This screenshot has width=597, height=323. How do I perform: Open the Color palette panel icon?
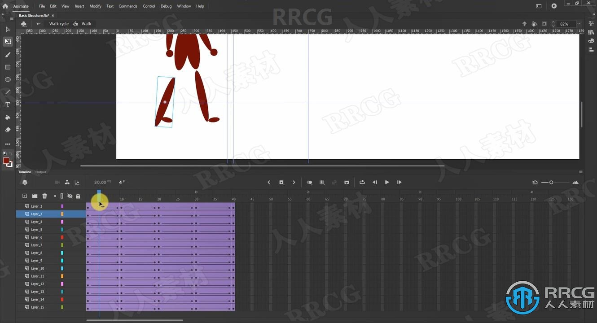tap(591, 41)
